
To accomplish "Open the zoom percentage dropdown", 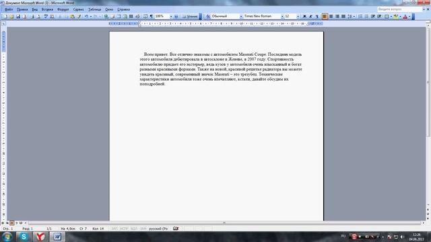I will [x=170, y=16].
